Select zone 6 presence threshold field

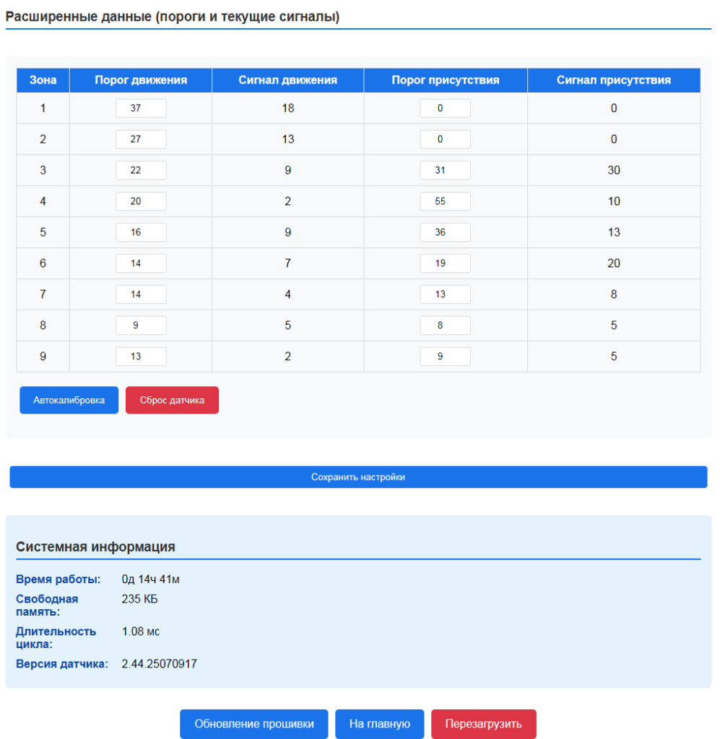445,263
